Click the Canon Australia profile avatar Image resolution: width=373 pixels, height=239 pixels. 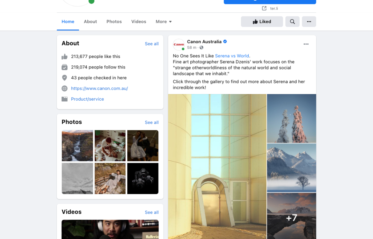click(179, 45)
